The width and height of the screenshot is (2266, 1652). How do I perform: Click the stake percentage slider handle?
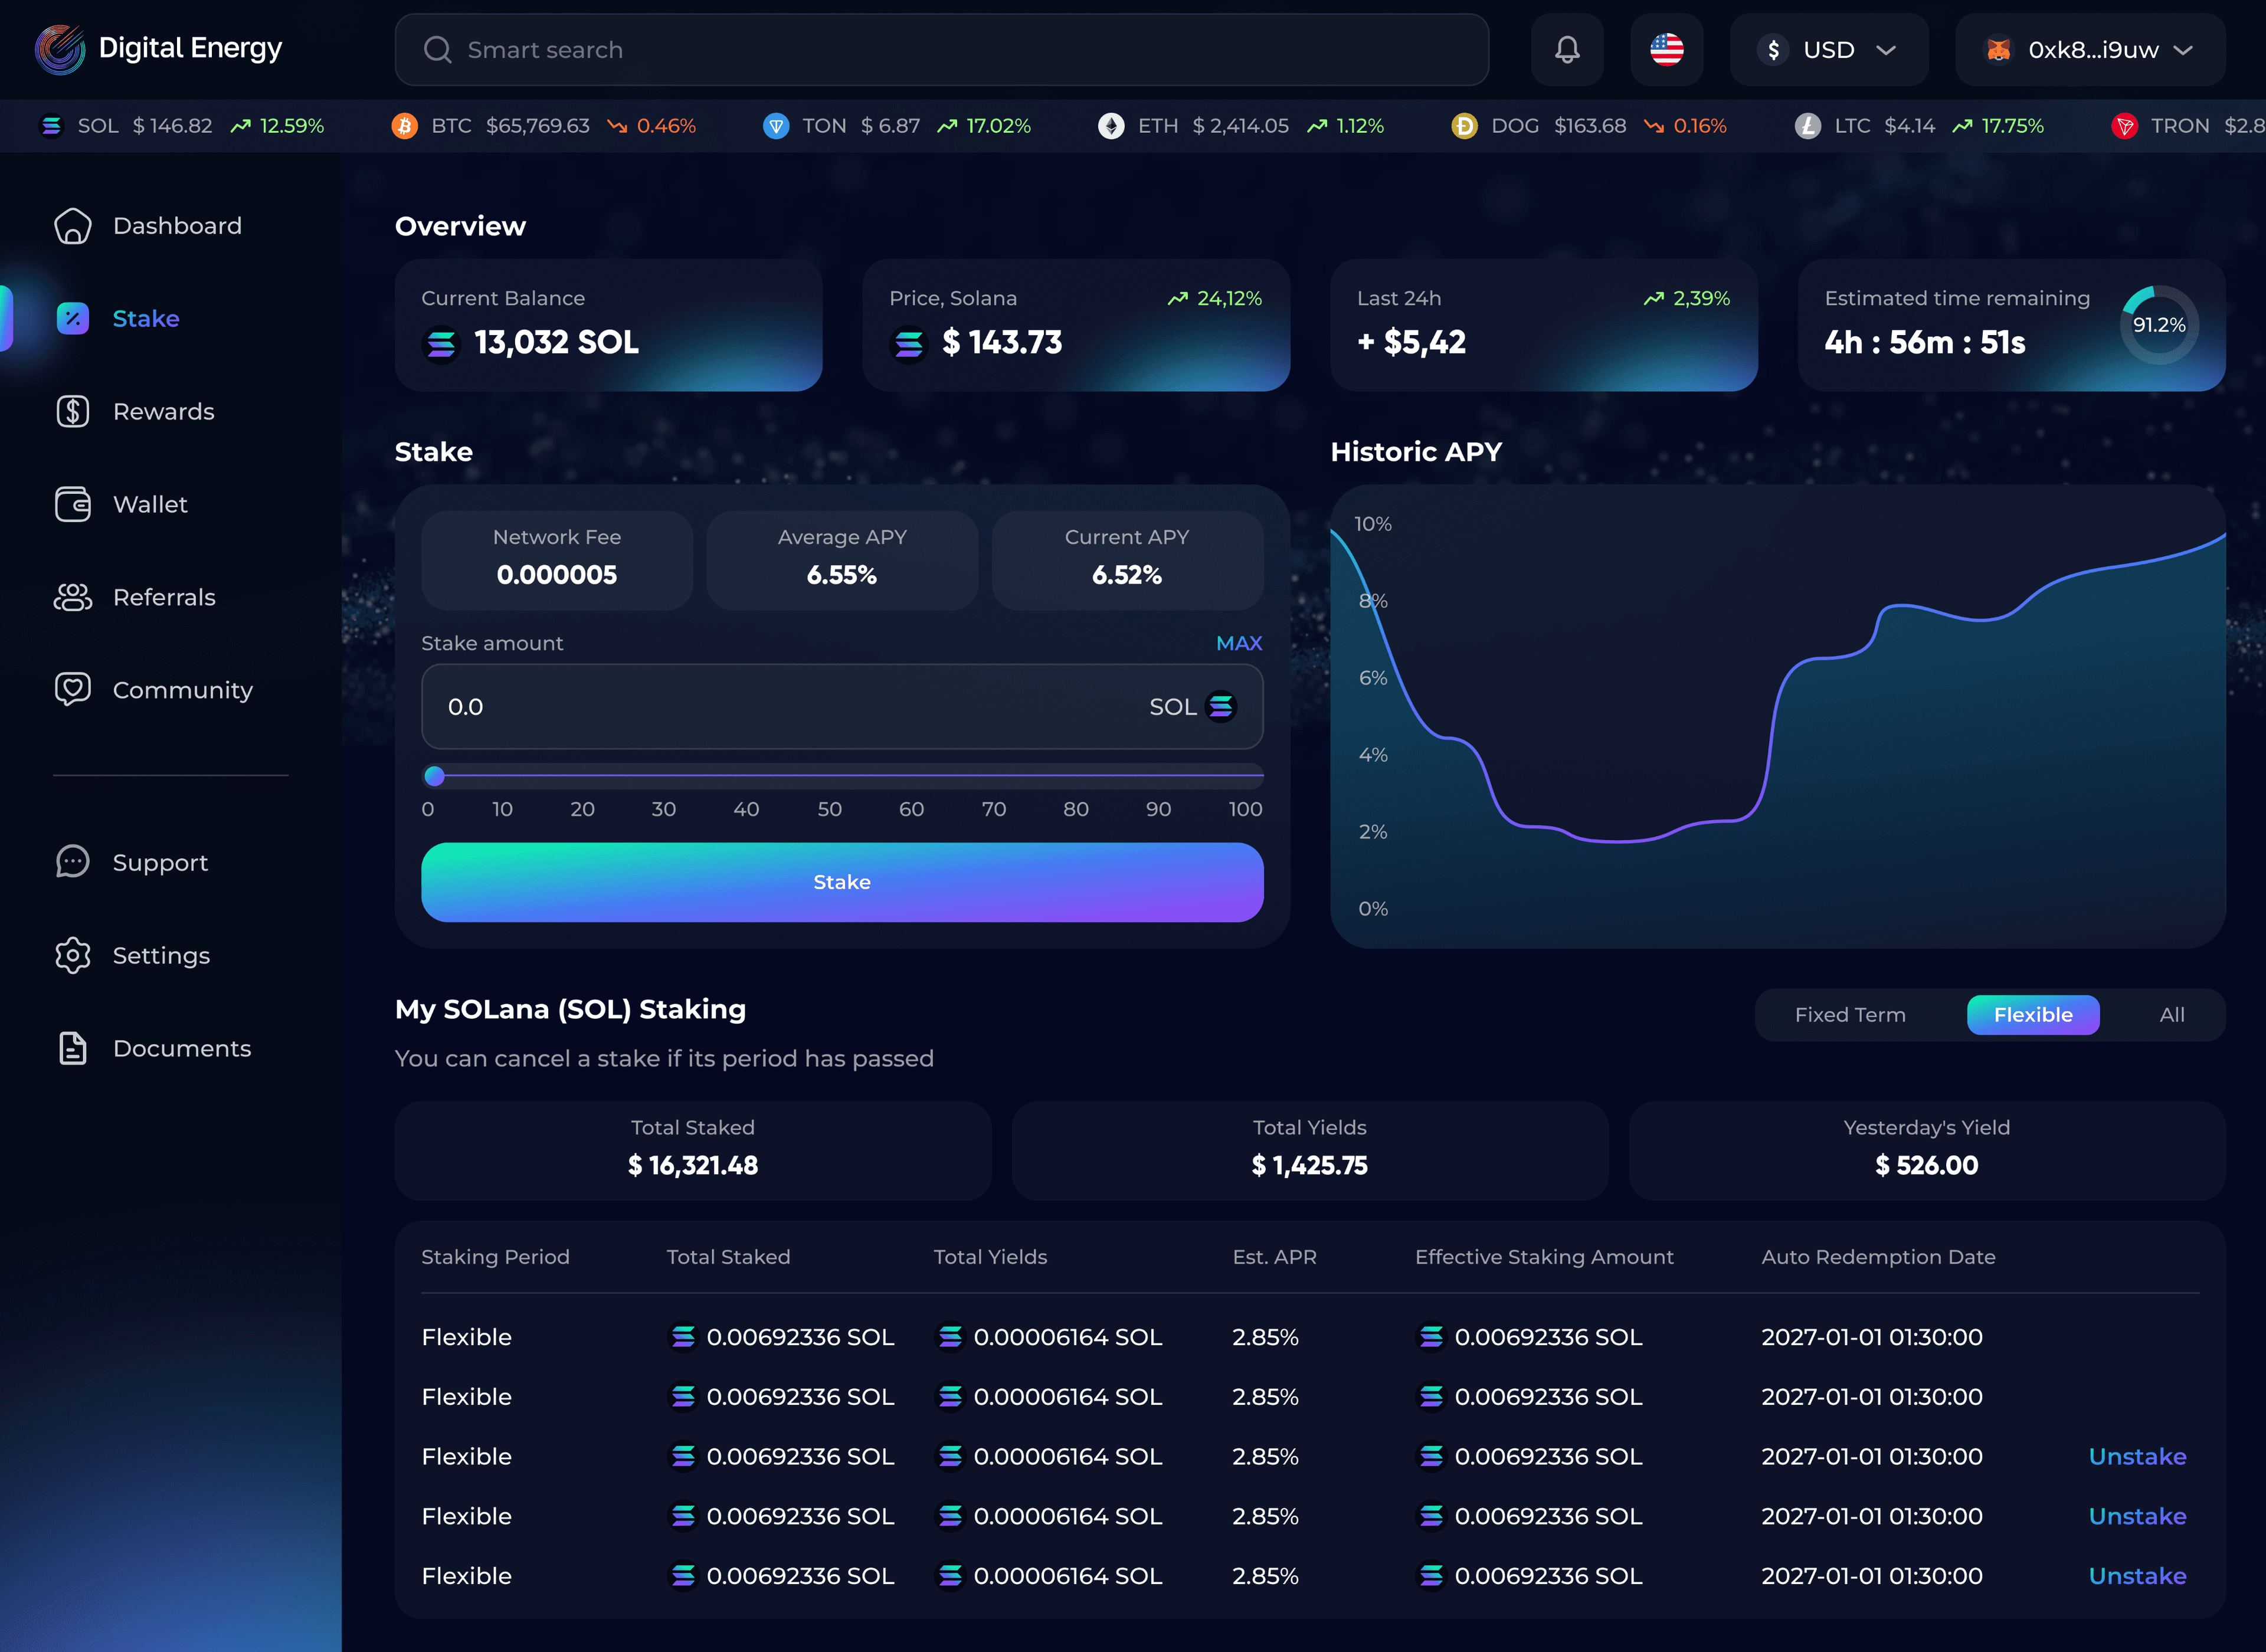[x=434, y=776]
